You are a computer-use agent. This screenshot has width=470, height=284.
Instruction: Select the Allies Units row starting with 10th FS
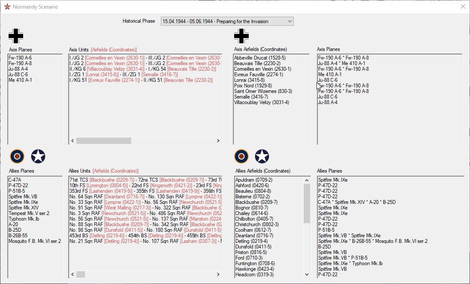pyautogui.click(x=145, y=185)
